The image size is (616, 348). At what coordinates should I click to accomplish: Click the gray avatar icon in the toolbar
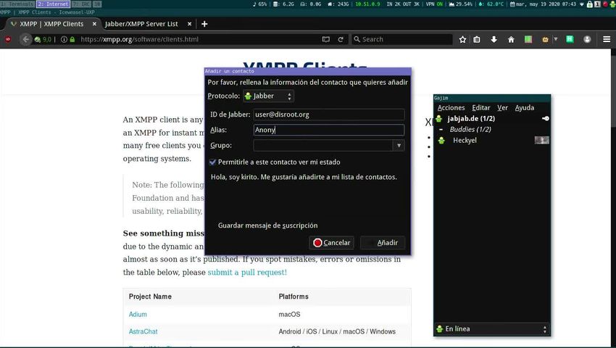587,39
